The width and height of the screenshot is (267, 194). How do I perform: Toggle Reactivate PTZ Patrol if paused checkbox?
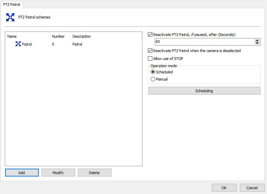150,35
